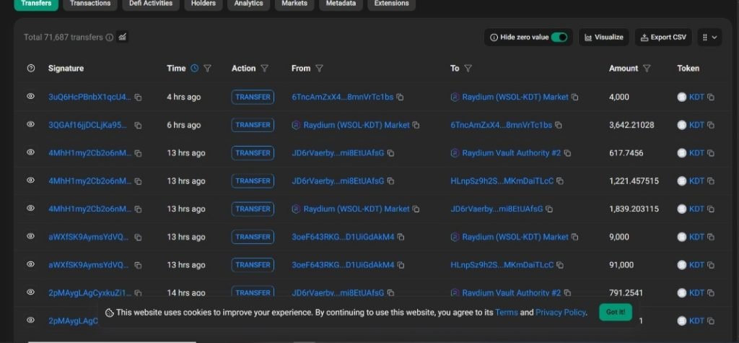Copy the 6TncAmZxX4 sender address in first row
This screenshot has height=343, width=739.
[400, 97]
